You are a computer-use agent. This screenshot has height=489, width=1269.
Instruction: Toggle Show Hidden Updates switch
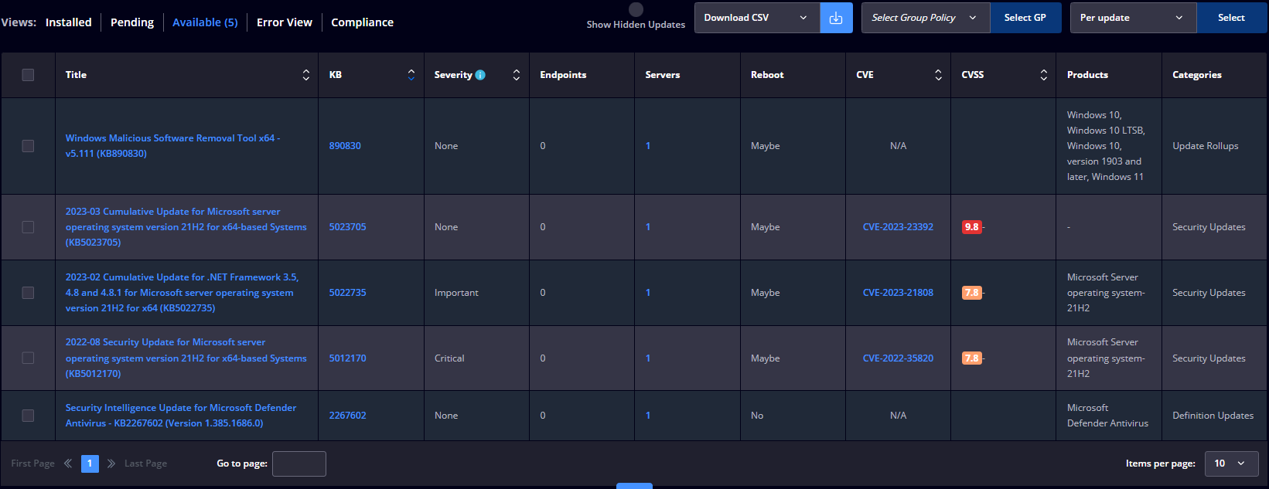pos(636,9)
